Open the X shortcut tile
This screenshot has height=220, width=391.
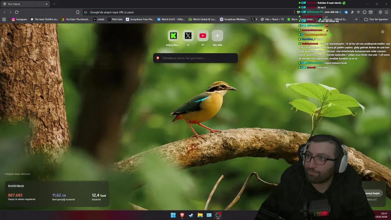[x=188, y=35]
